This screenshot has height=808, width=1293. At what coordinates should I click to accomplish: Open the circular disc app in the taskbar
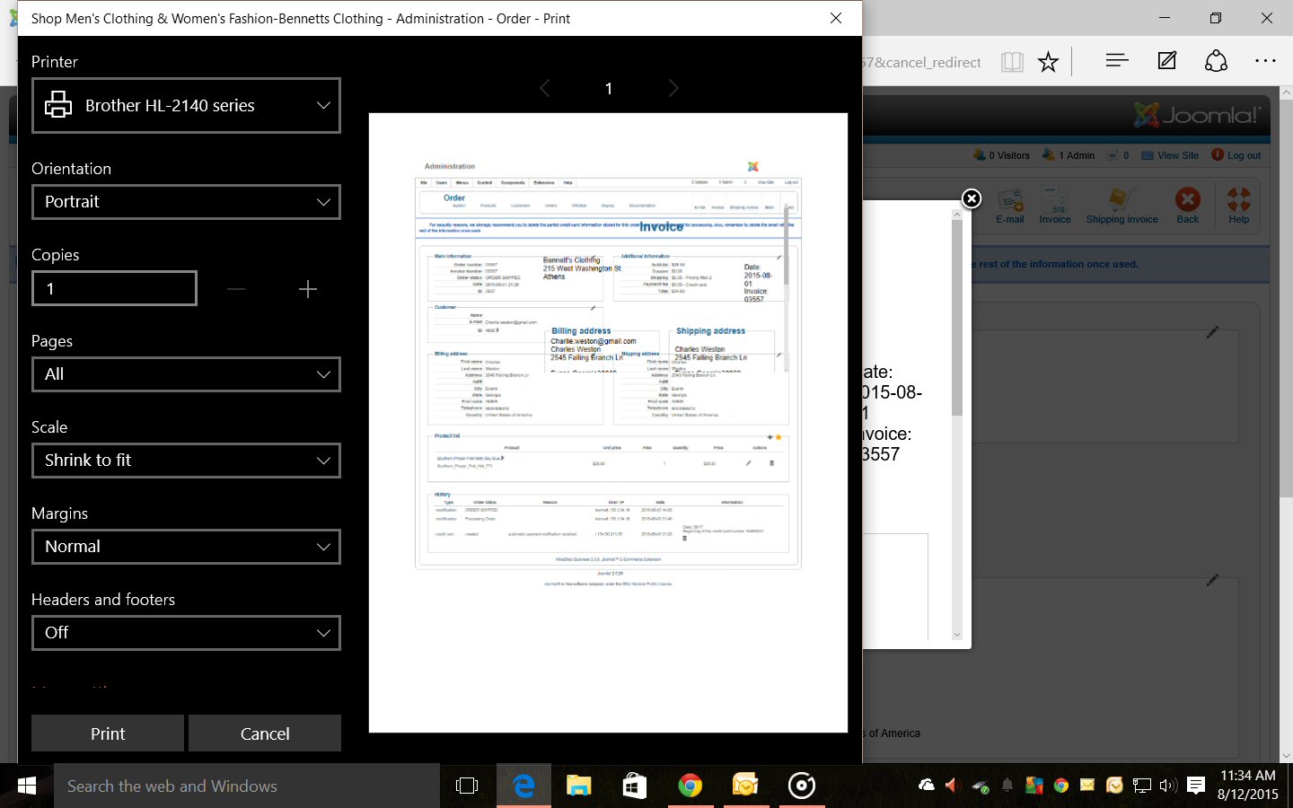coord(801,786)
